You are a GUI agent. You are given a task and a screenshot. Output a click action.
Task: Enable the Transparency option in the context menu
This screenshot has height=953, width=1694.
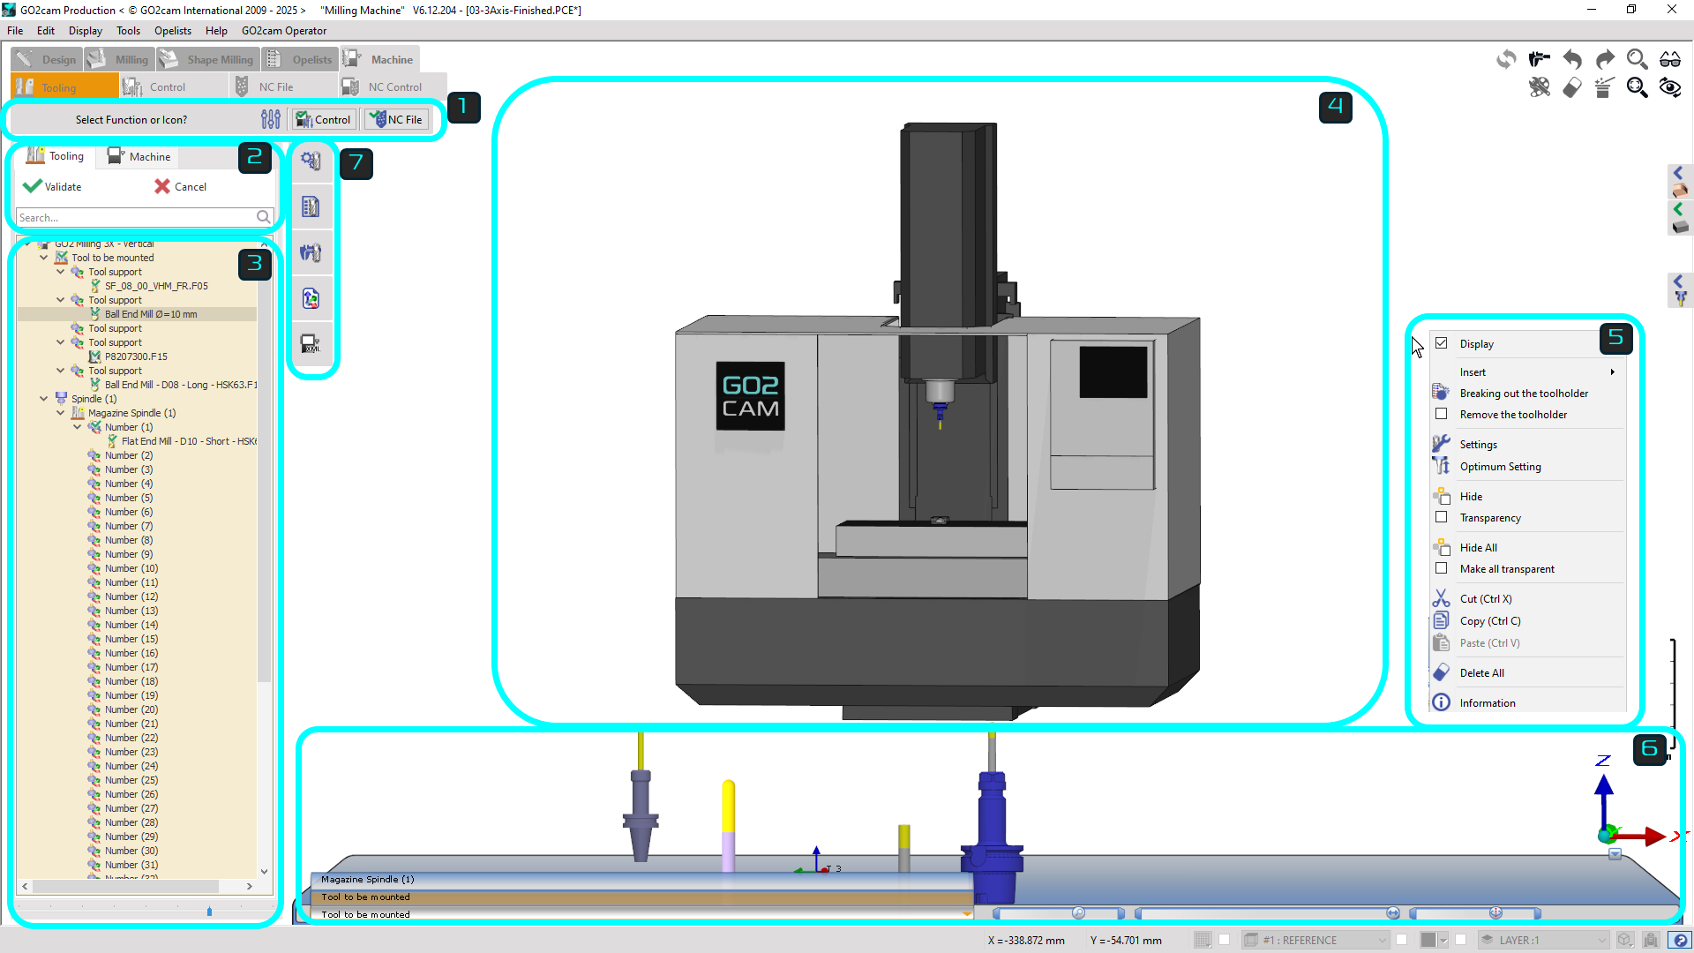(1443, 518)
